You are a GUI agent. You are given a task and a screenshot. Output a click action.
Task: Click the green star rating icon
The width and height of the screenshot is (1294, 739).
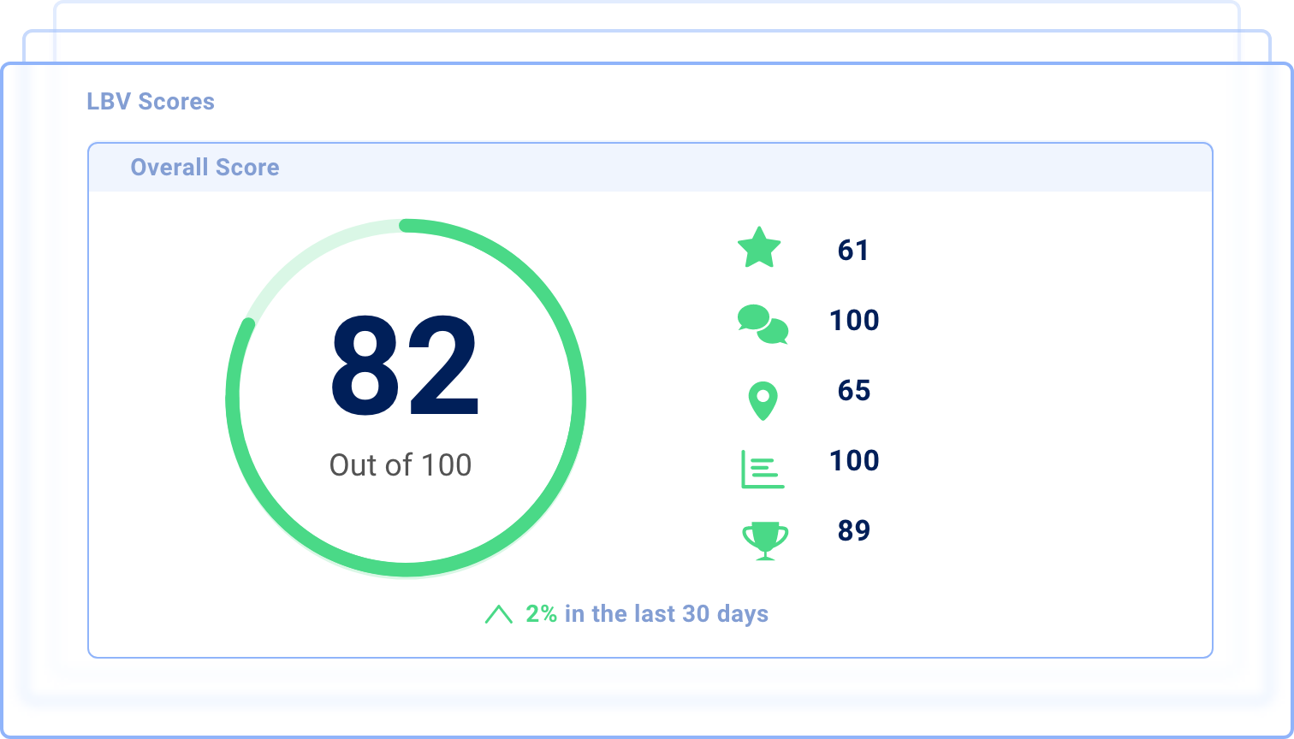coord(759,249)
